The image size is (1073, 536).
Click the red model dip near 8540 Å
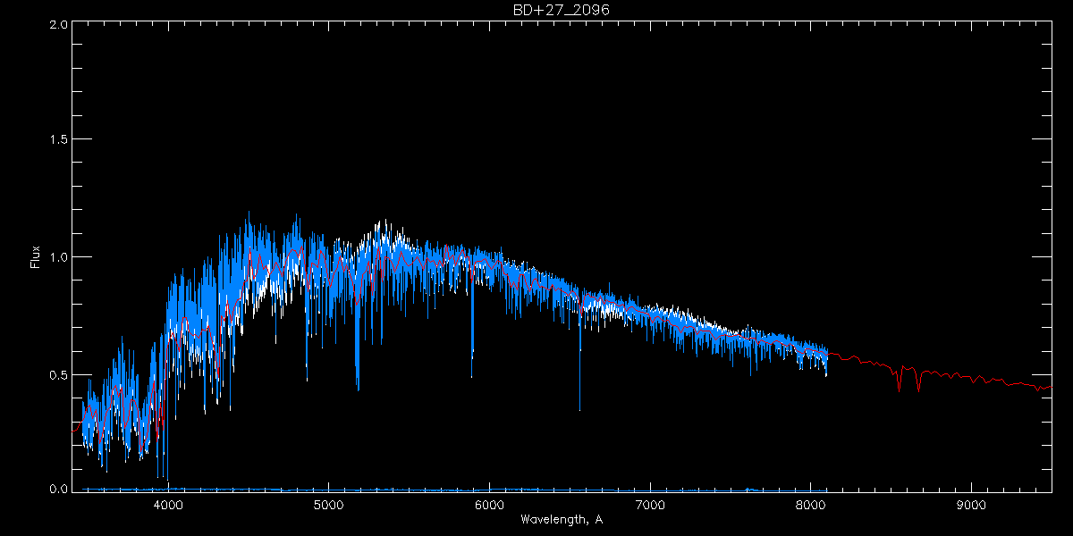click(899, 386)
